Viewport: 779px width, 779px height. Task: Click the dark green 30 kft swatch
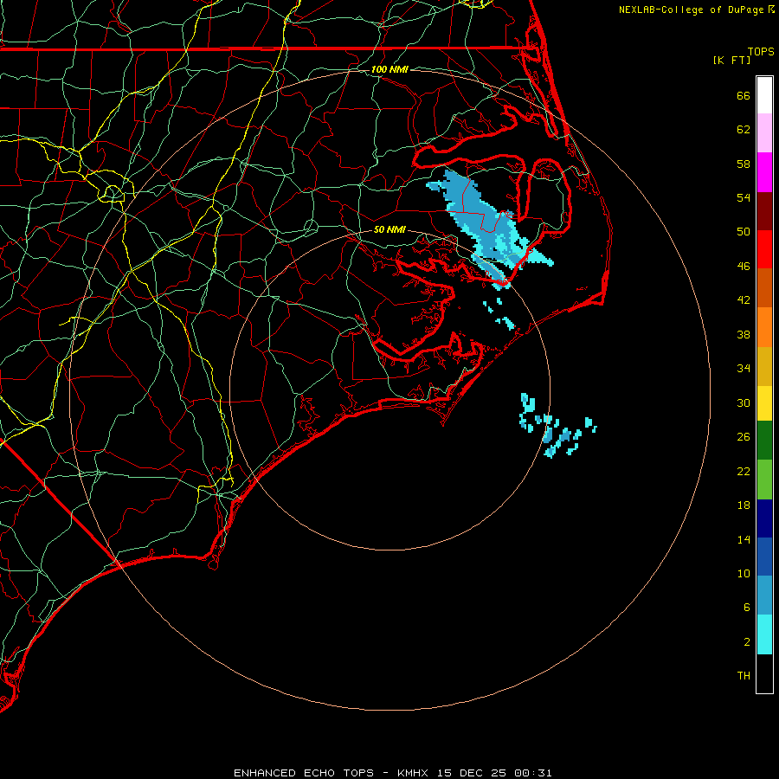(x=764, y=441)
